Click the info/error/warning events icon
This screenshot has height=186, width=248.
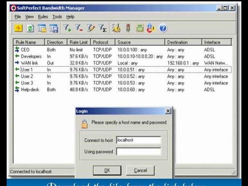click(151, 28)
